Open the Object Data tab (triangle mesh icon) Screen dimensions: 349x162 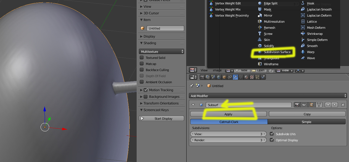point(241,77)
